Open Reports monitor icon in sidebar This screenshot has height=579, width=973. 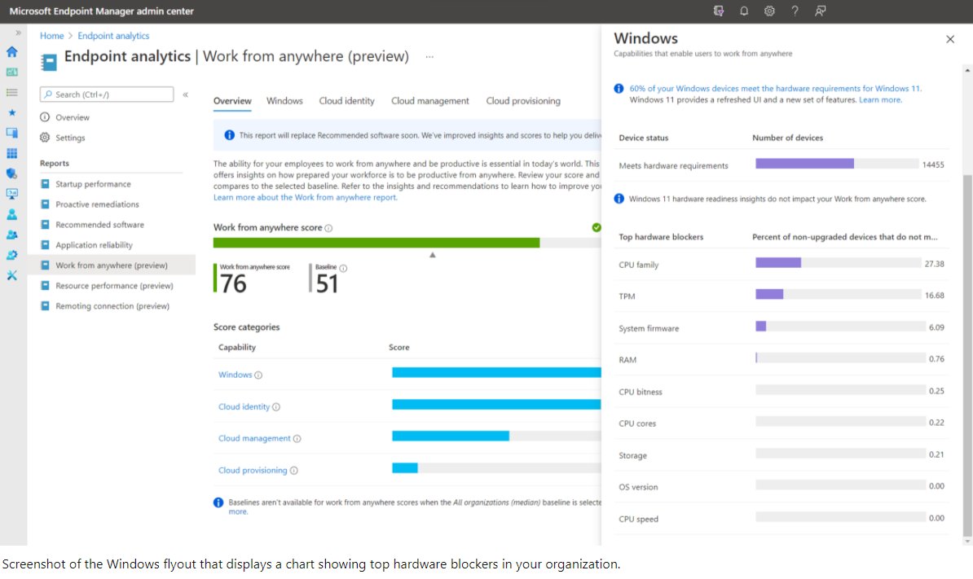(x=11, y=194)
